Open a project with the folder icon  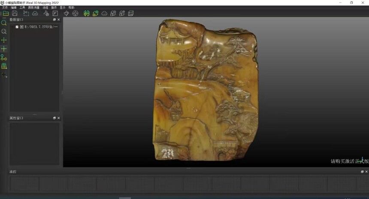6,13
